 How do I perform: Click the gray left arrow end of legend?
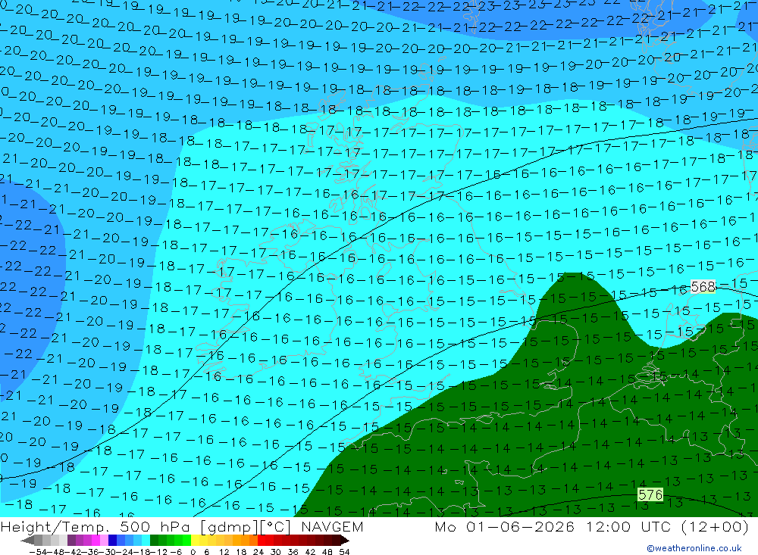pos(27,541)
